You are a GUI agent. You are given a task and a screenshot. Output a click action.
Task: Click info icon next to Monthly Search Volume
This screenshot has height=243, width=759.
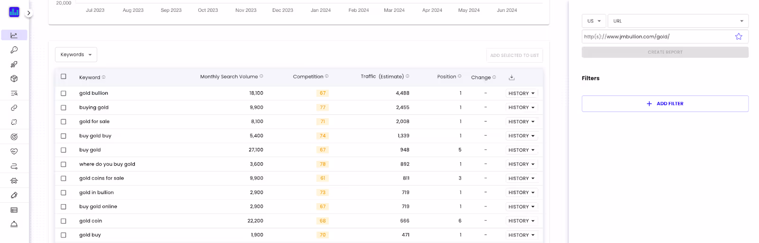pos(261,76)
